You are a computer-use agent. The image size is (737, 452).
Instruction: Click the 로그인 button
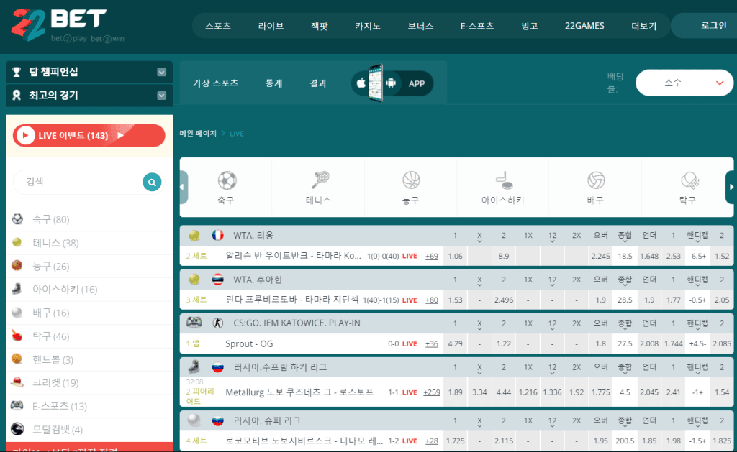(x=713, y=26)
